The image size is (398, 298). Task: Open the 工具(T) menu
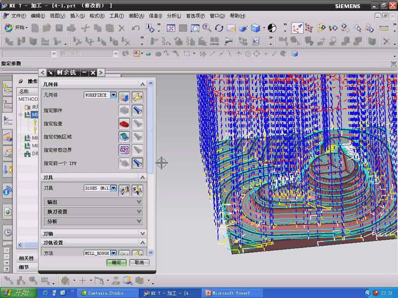(117, 16)
